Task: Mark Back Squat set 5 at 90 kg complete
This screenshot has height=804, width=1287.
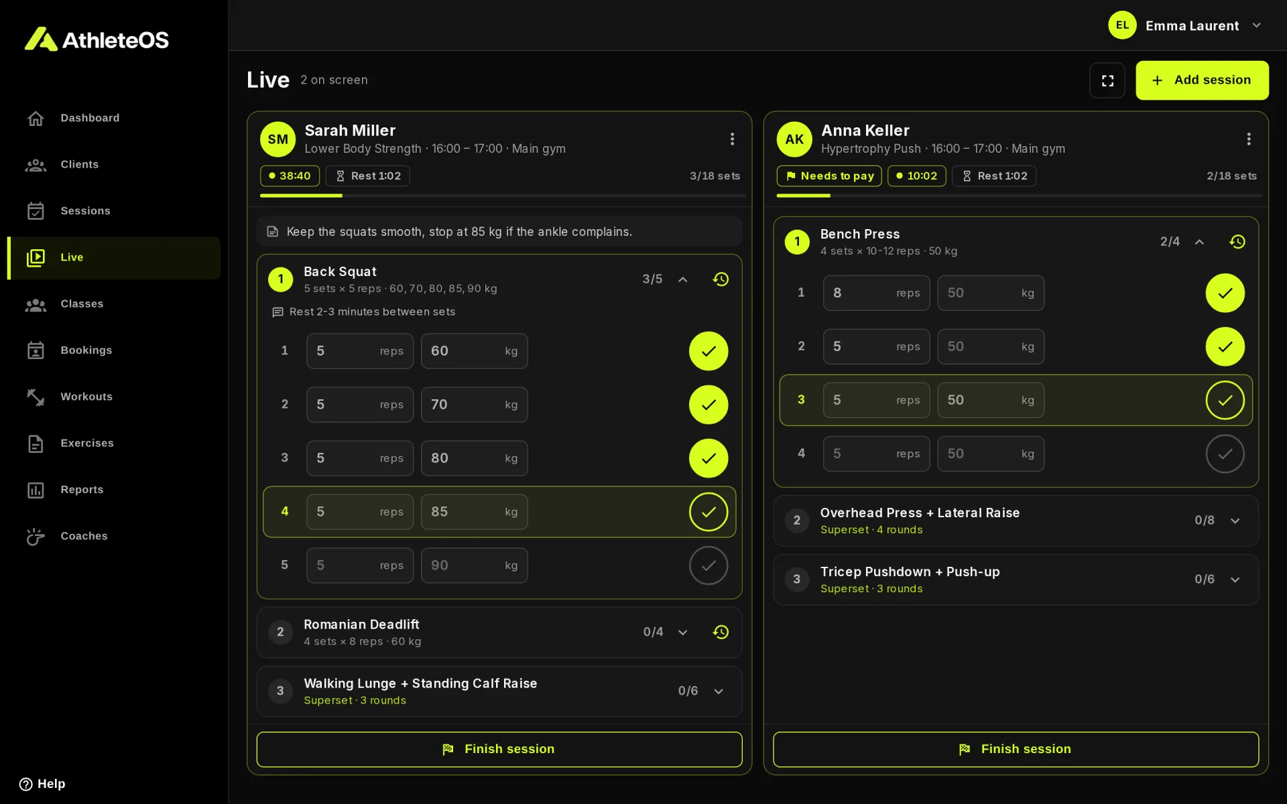Action: 709,565
